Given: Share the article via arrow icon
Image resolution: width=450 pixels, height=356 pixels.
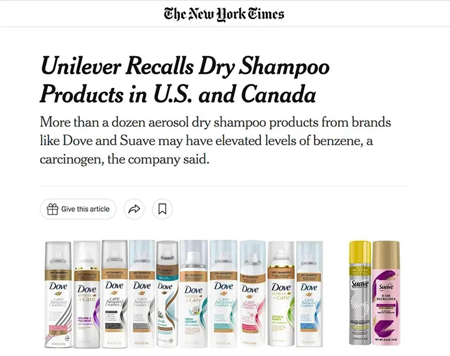Looking at the screenshot, I should (134, 209).
